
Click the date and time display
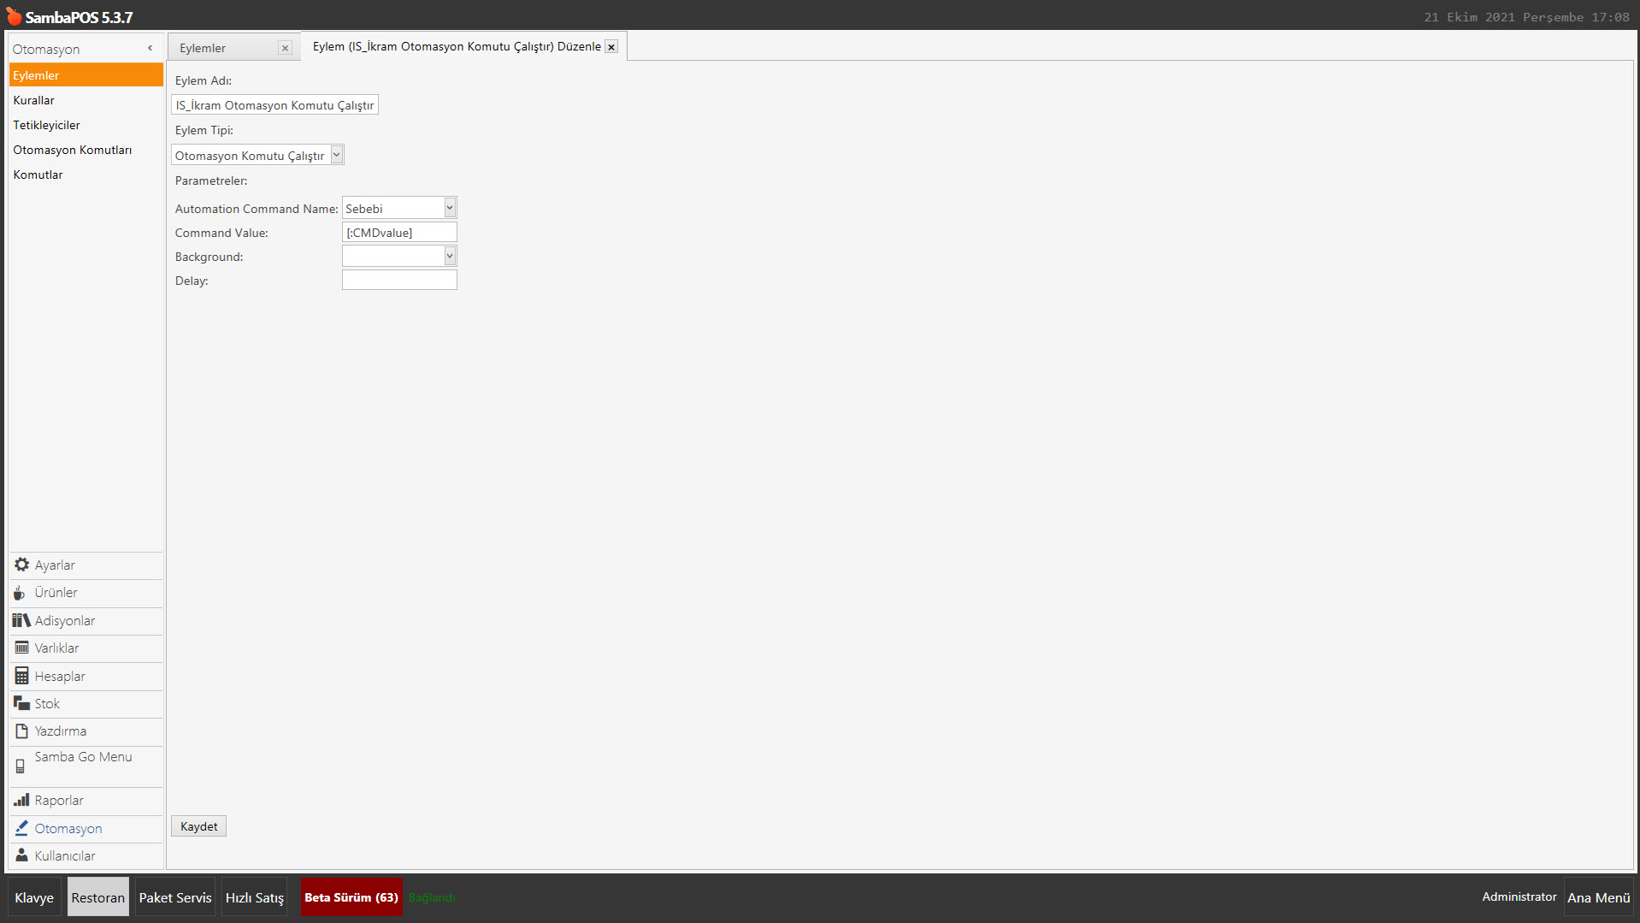[1526, 17]
